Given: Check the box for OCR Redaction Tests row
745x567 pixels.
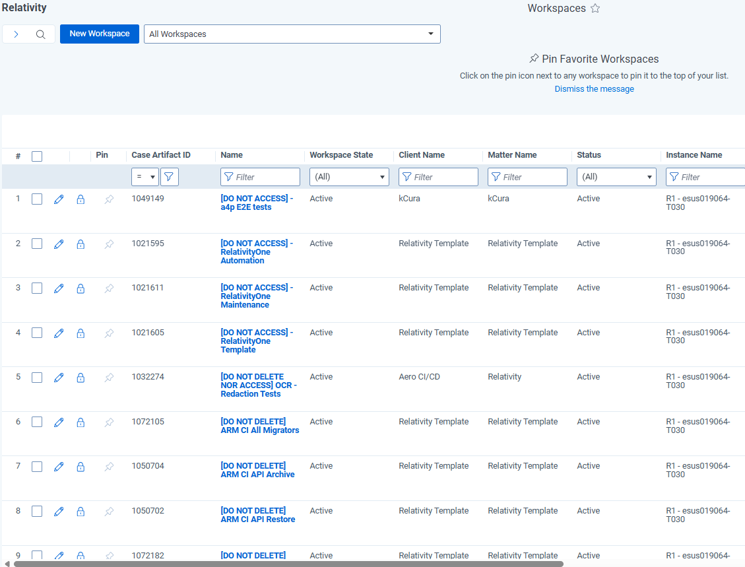Looking at the screenshot, I should [37, 378].
